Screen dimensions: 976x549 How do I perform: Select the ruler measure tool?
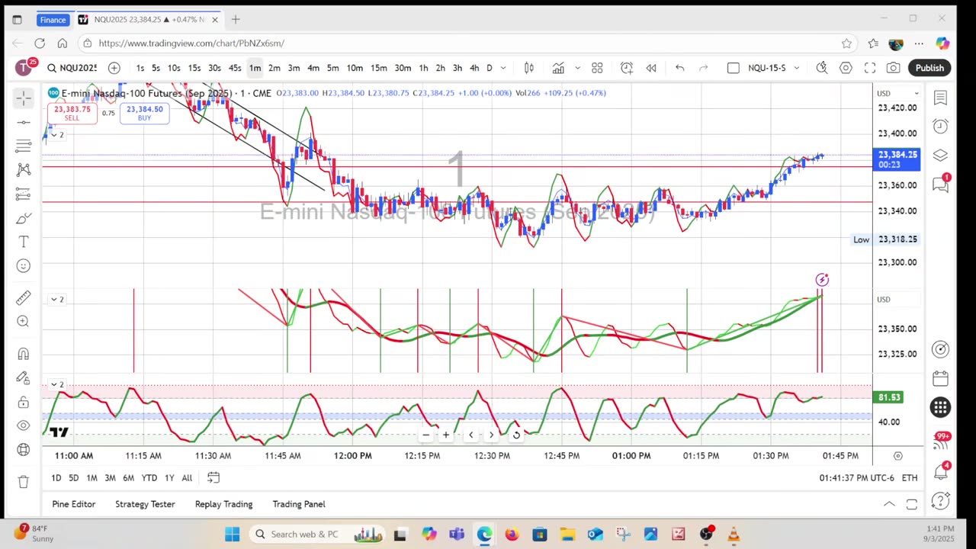[24, 297]
